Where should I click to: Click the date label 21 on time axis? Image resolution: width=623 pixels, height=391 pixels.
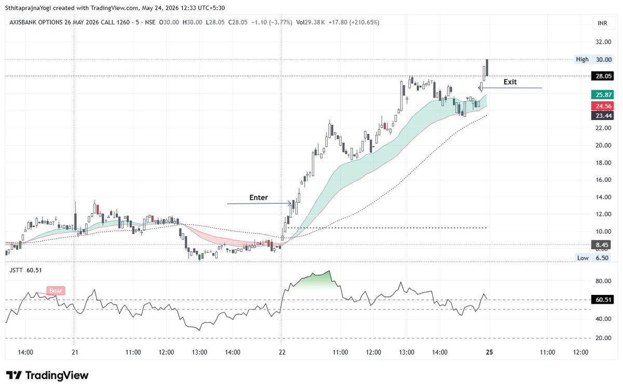click(x=74, y=352)
